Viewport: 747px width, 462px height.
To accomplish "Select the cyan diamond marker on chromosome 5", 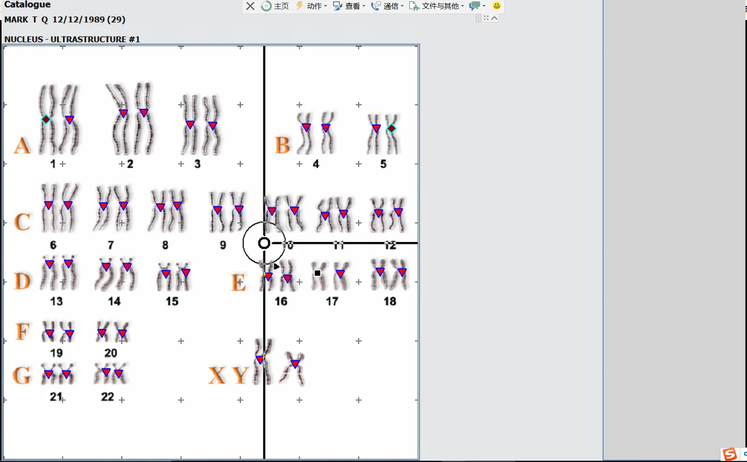I will 392,129.
